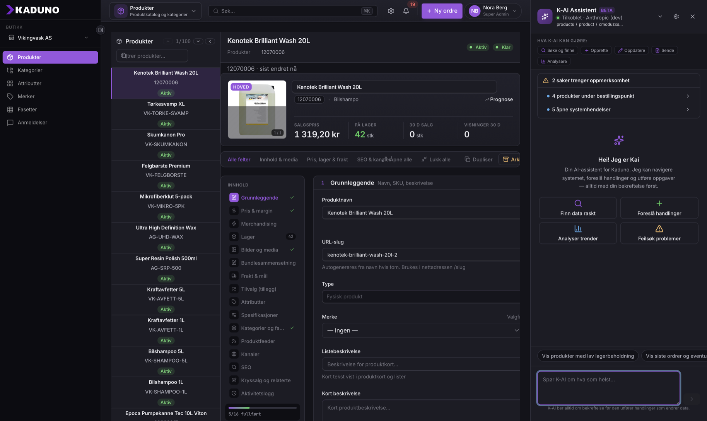Image resolution: width=707 pixels, height=421 pixels.
Task: Go to Kategorier in sidebar
Action: click(50, 70)
